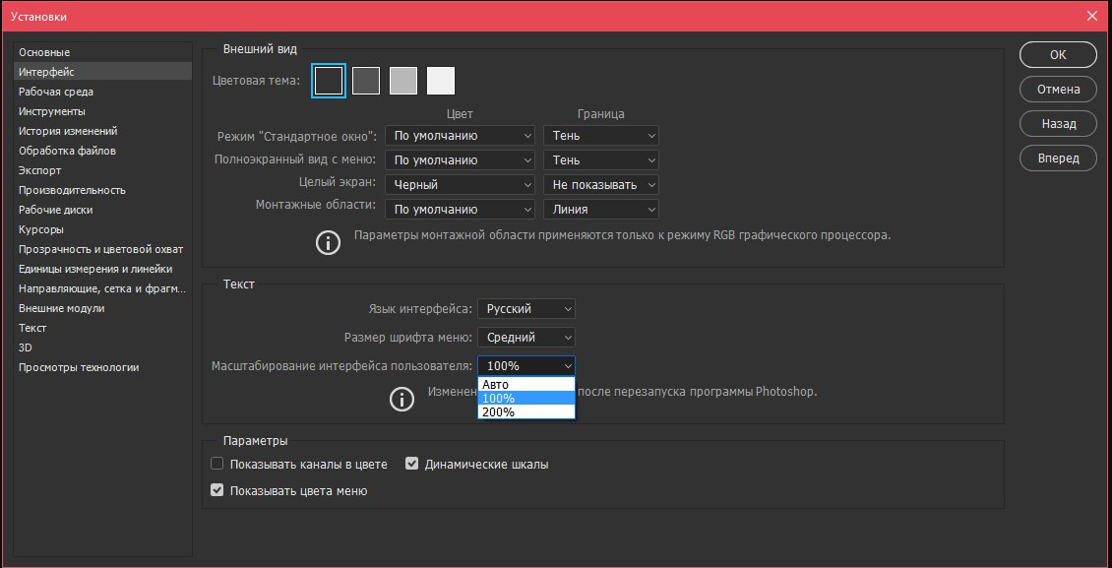
Task: Open the Рабочая среда category
Action: pyautogui.click(x=103, y=92)
